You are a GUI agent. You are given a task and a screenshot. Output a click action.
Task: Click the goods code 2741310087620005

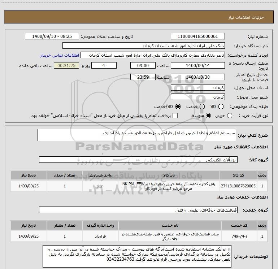238,186
